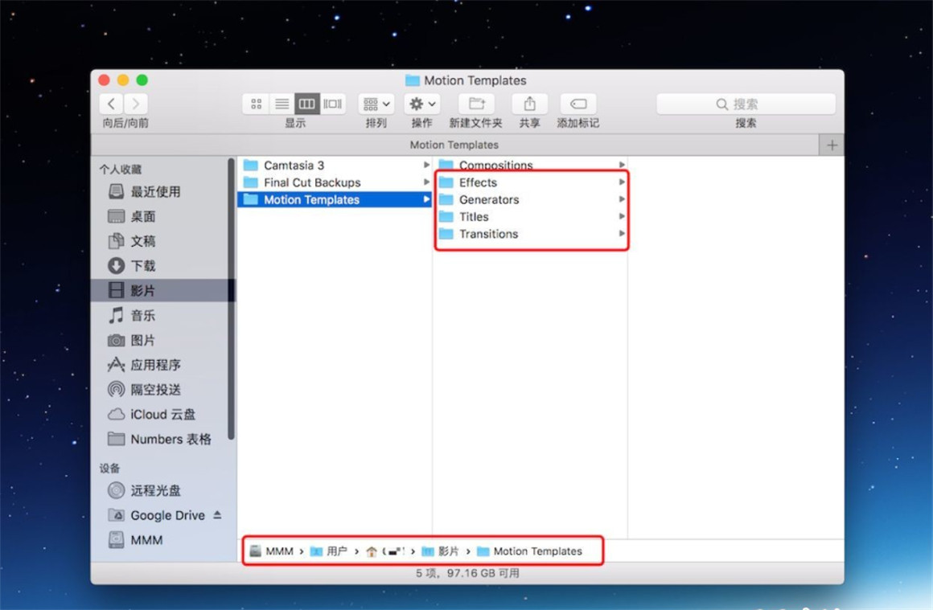Click the Add Tags icon
The width and height of the screenshot is (933, 610).
tap(577, 104)
